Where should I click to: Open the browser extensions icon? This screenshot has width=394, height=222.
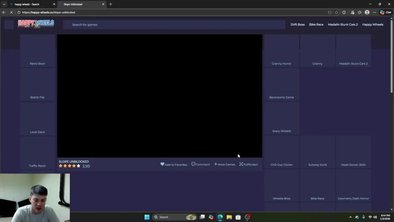344,12
